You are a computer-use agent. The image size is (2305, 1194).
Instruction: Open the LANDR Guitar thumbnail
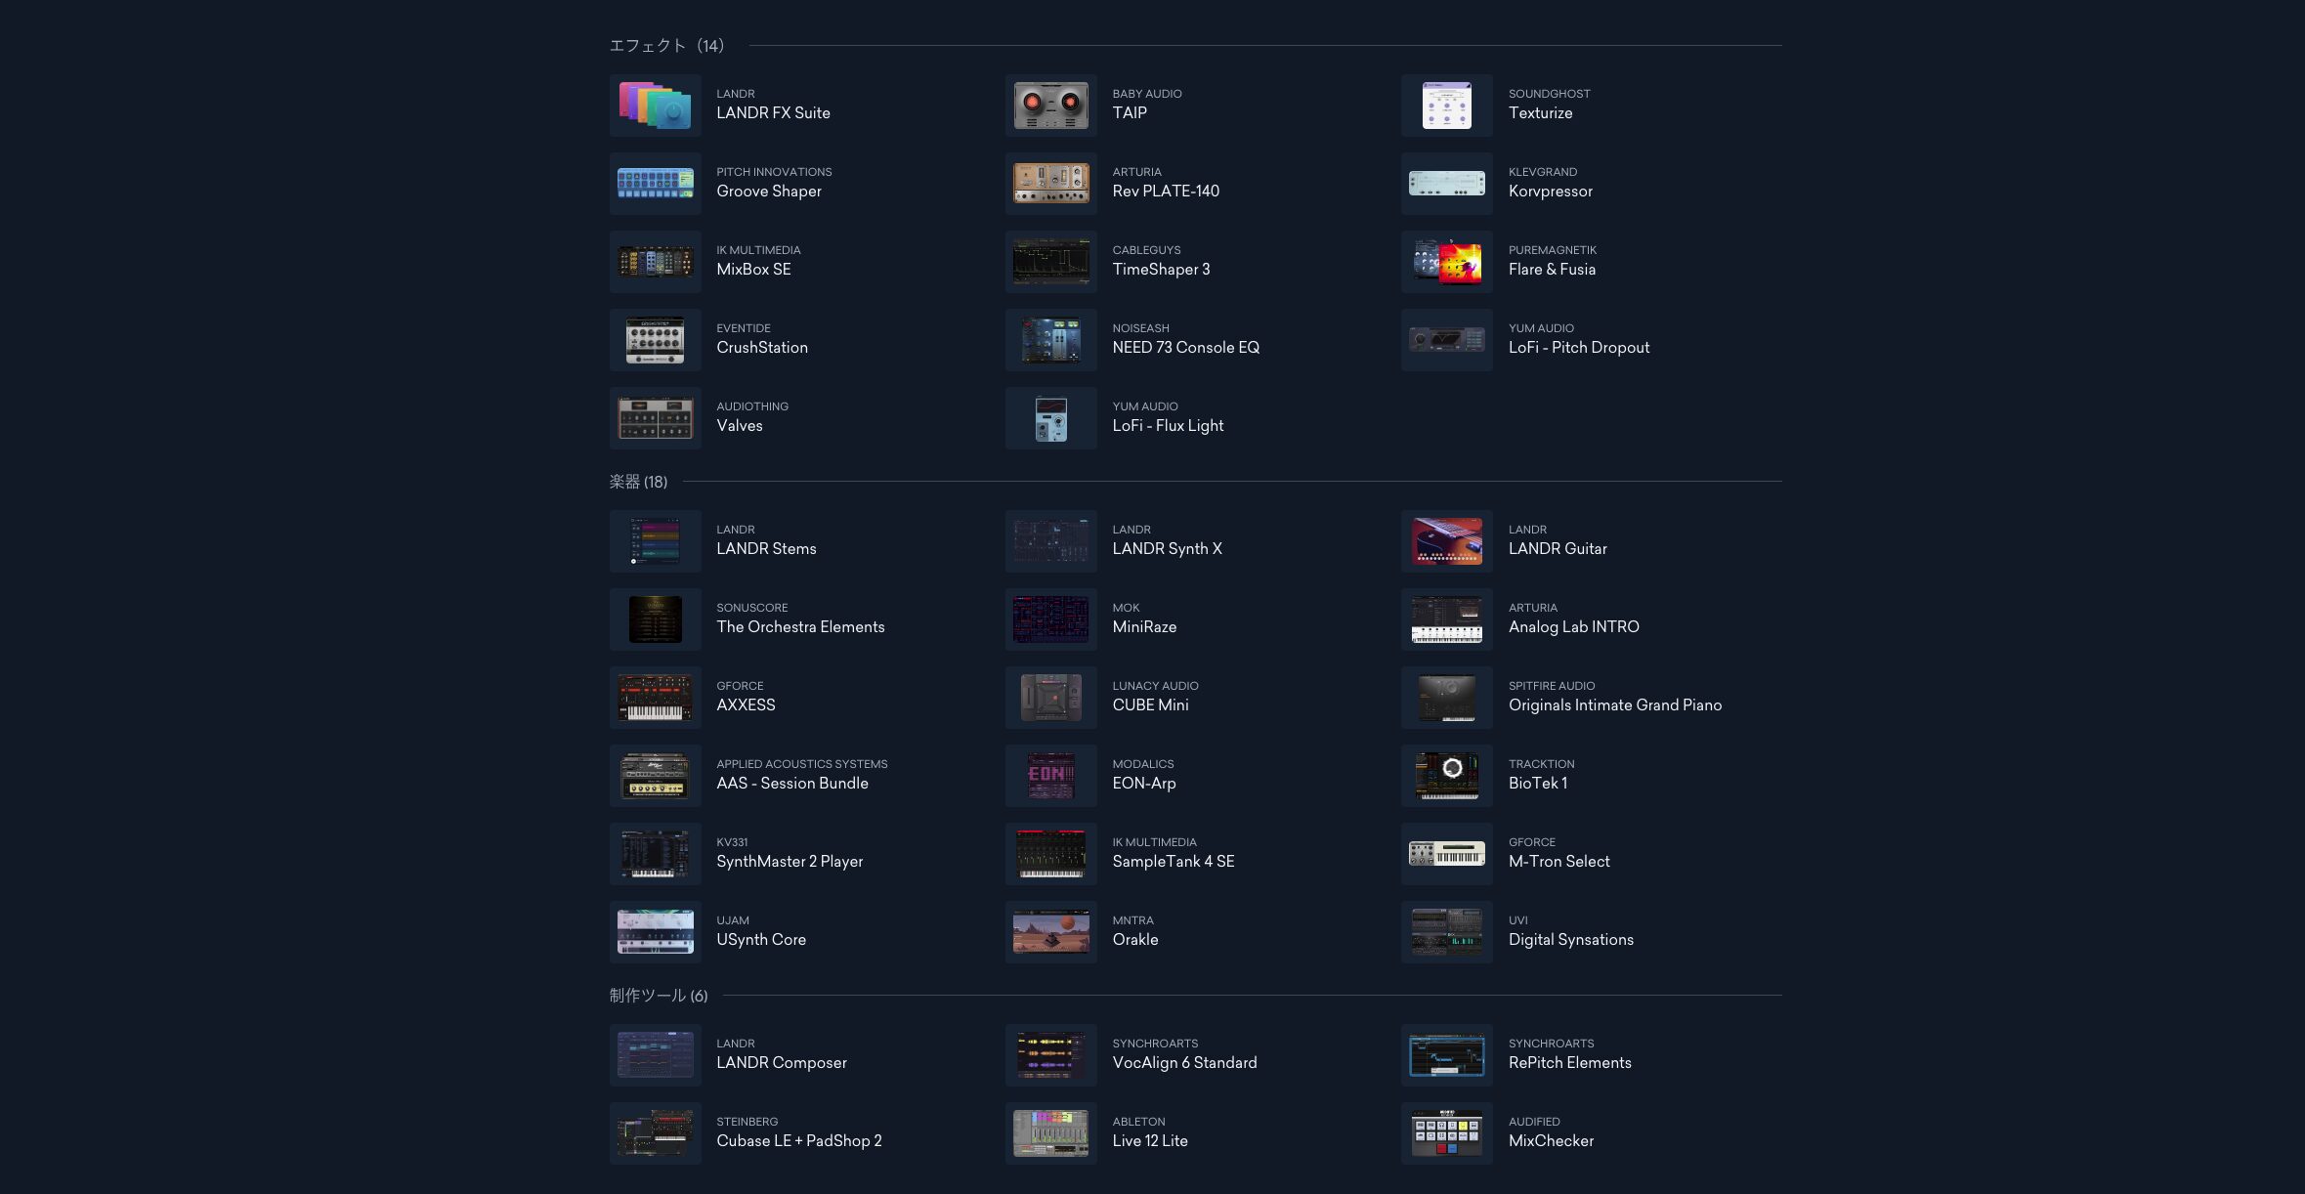coord(1446,541)
